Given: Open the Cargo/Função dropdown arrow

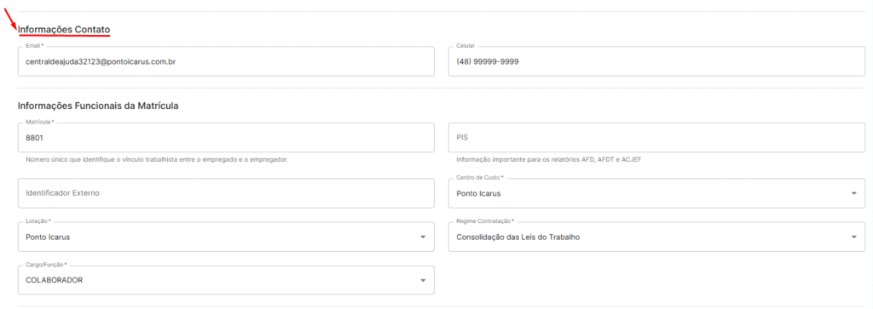Looking at the screenshot, I should pos(423,280).
